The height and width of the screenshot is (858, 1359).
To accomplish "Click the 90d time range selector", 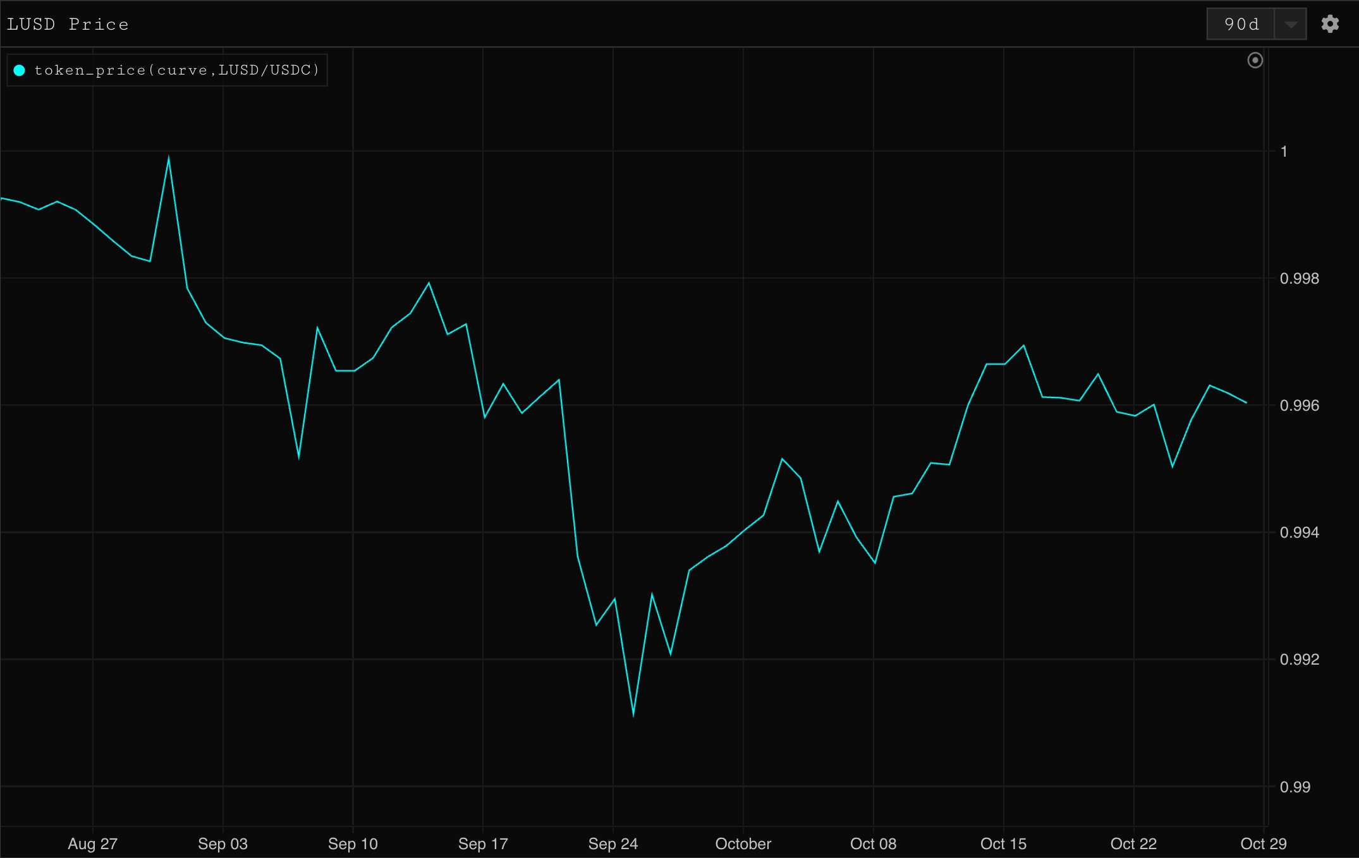I will (x=1241, y=25).
